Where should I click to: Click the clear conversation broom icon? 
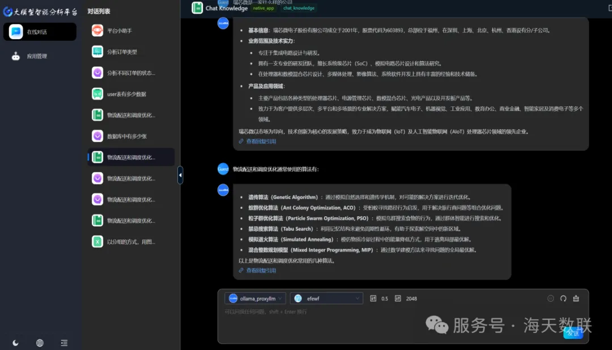[x=576, y=298]
